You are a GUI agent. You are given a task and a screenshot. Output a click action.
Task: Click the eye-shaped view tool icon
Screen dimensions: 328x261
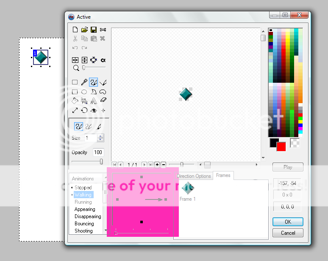93,110
